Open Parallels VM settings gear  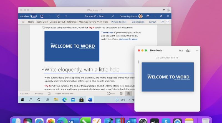point(168,10)
